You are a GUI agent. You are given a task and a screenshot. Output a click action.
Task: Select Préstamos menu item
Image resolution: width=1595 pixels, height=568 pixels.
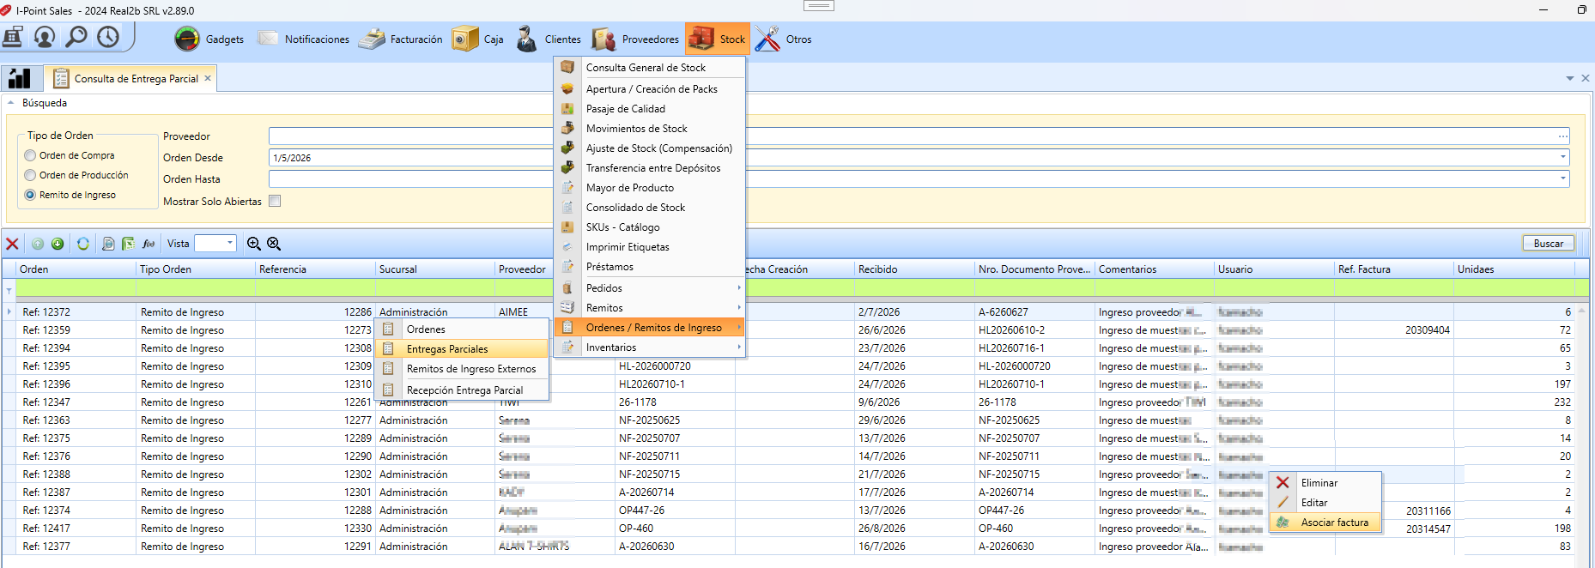[x=650, y=267]
